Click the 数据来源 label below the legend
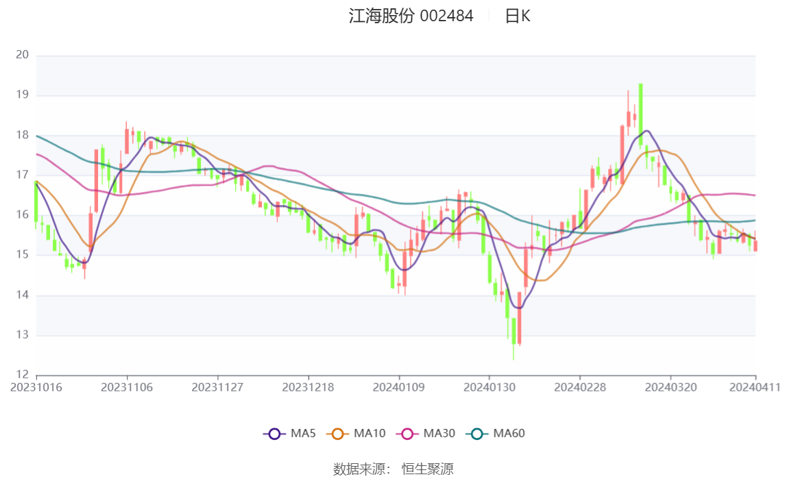This screenshot has width=787, height=479. 361,469
